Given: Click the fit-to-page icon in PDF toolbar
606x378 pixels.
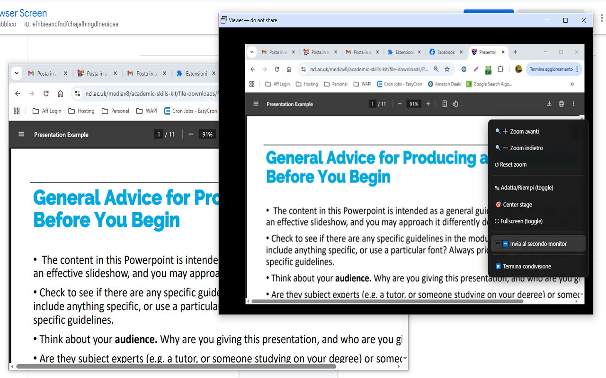Looking at the screenshot, I should [x=444, y=103].
